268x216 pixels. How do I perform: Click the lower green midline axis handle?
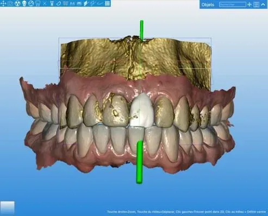coord(139,162)
